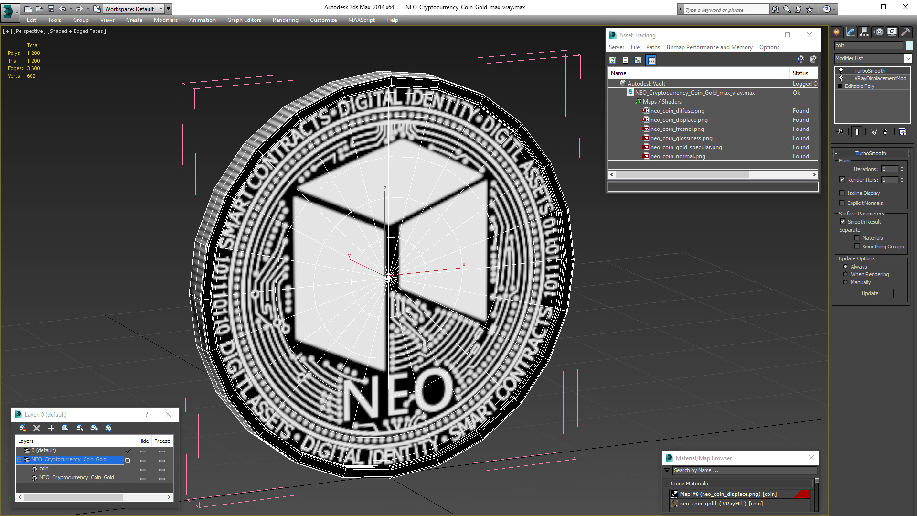Refresh the Asset Tracking list
917x516 pixels.
pyautogui.click(x=612, y=60)
